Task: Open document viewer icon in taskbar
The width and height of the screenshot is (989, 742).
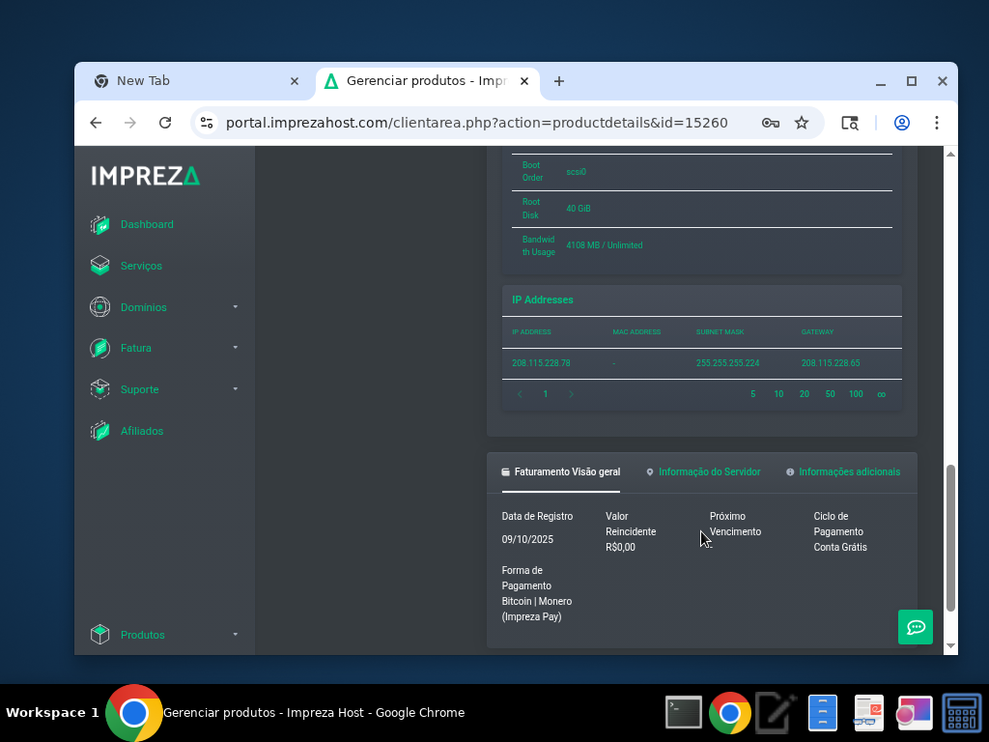Action: [868, 713]
